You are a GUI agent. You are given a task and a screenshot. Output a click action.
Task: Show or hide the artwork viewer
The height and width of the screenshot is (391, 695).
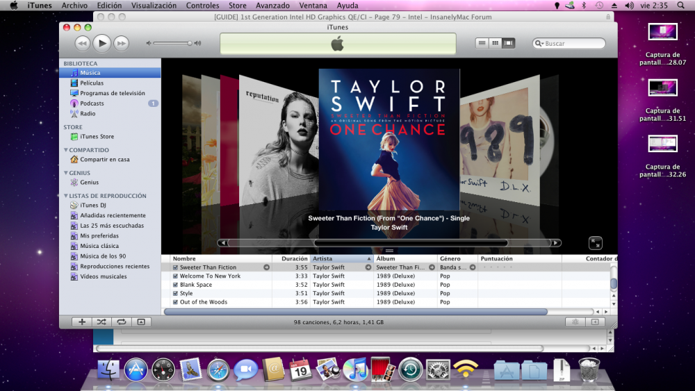tap(141, 322)
